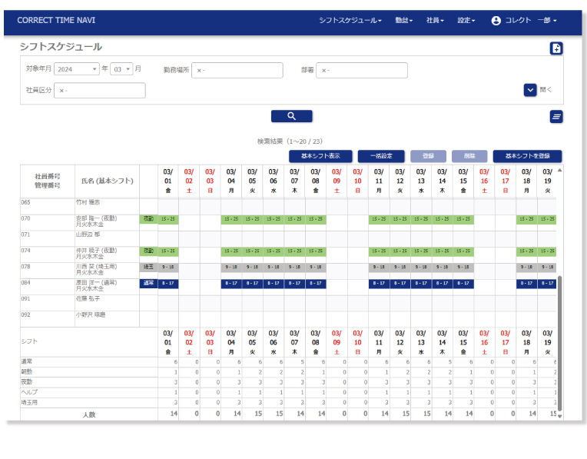Expand the 社員 navigation menu
Image resolution: width=587 pixels, height=459 pixels.
(435, 21)
